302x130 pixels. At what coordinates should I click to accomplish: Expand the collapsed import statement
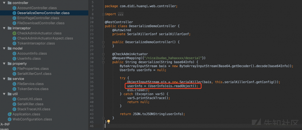coord(104,14)
